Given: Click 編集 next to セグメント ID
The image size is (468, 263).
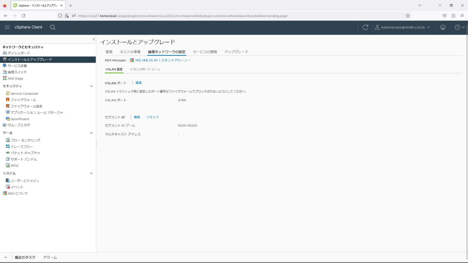Looking at the screenshot, I should 137,117.
